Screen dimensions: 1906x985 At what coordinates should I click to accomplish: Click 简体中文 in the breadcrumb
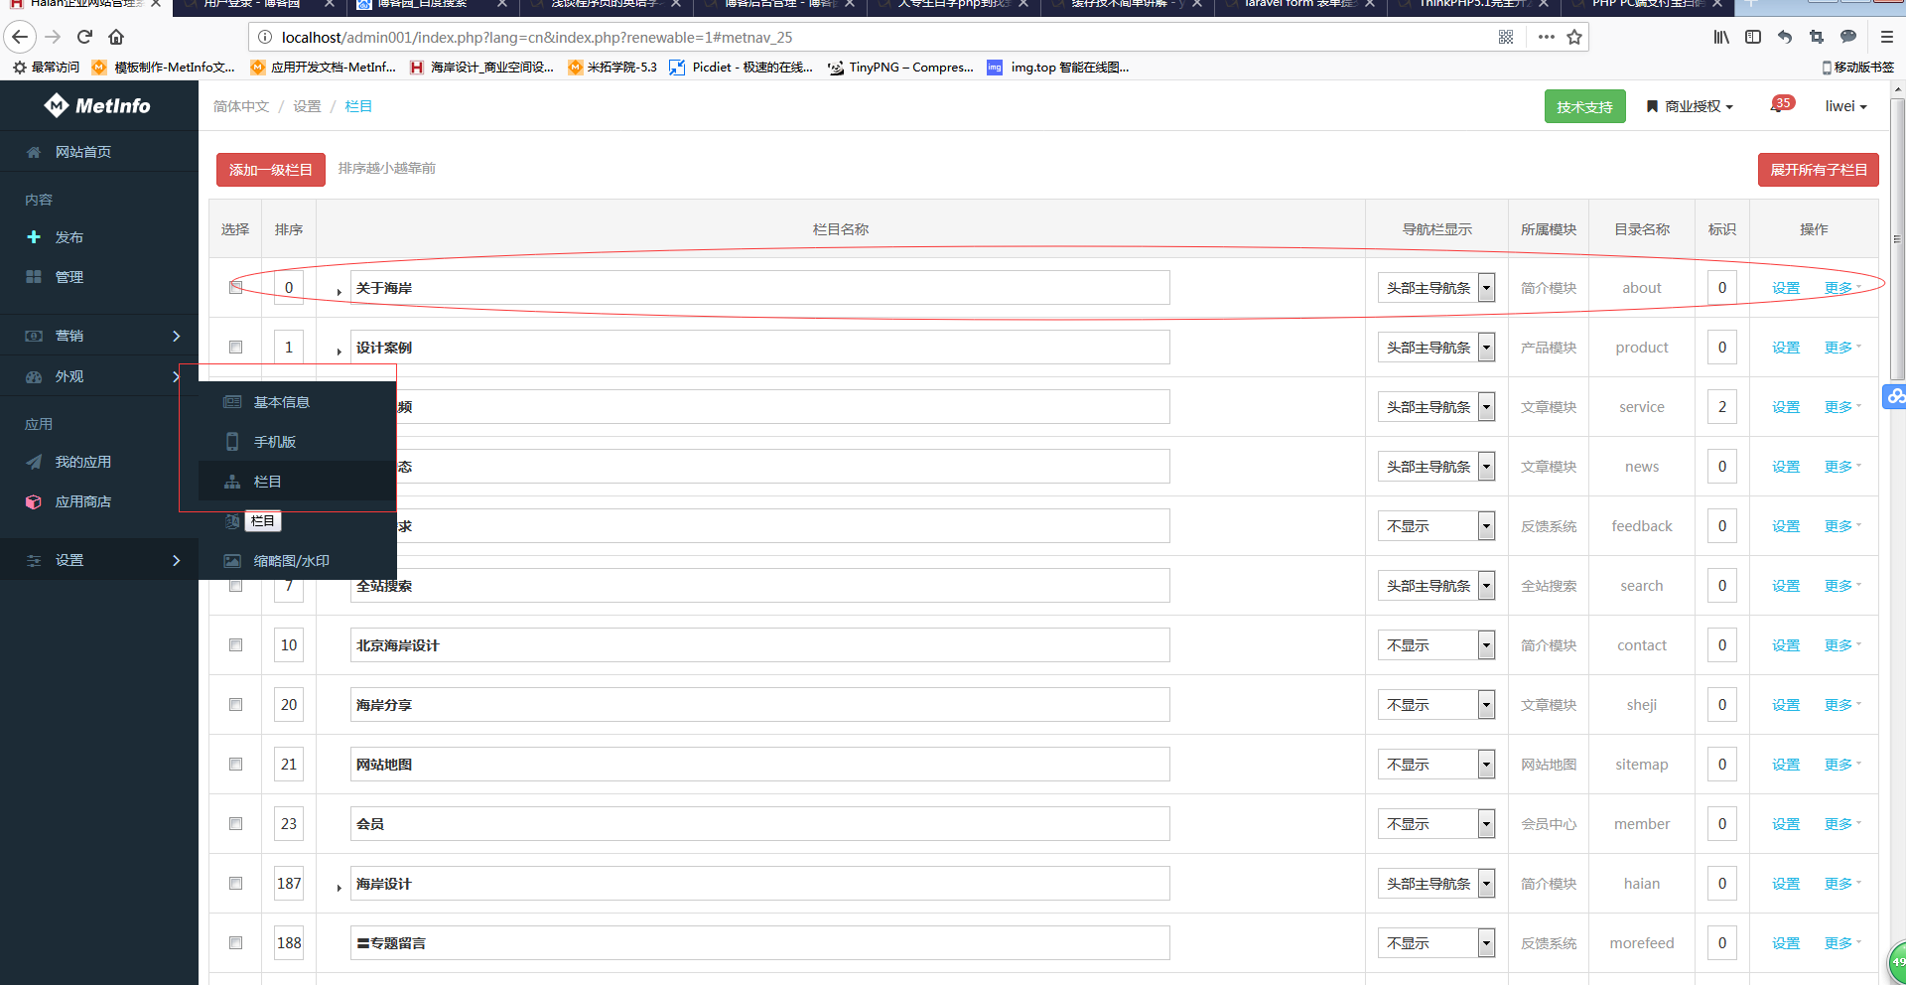pyautogui.click(x=241, y=106)
